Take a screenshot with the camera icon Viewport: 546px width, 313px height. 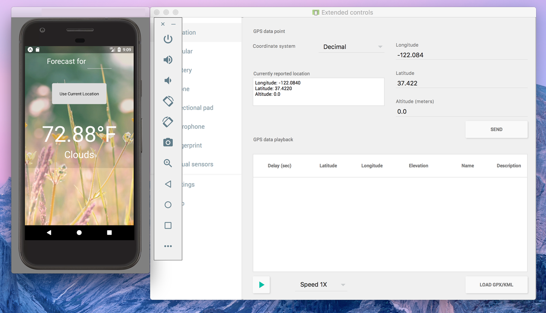(x=168, y=142)
